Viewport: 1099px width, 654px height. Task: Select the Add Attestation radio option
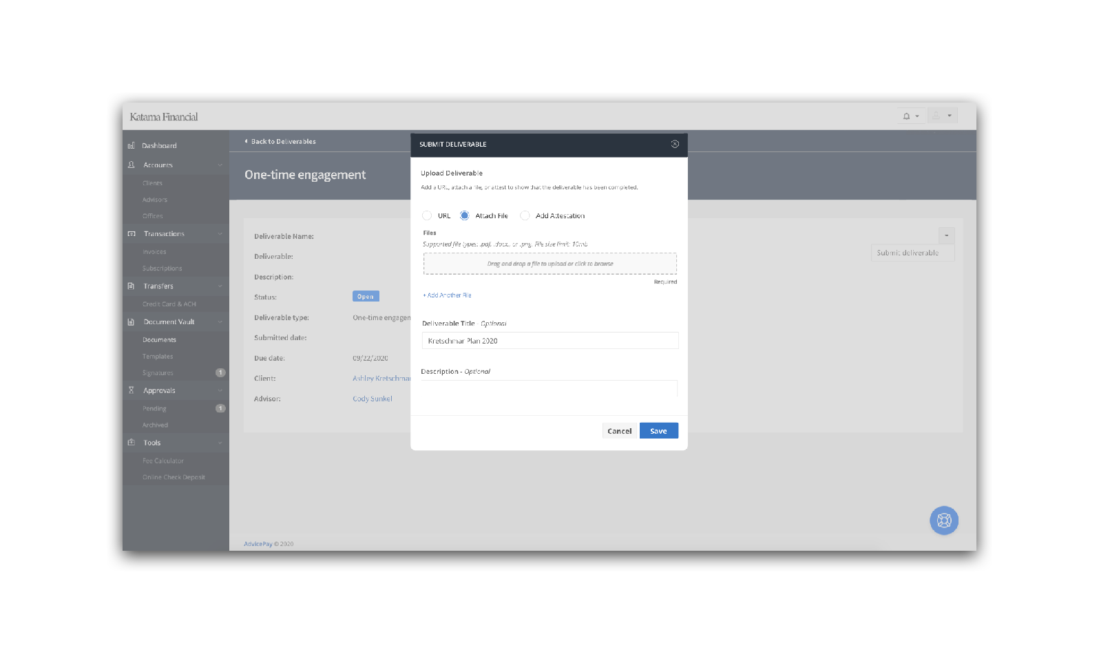click(525, 215)
